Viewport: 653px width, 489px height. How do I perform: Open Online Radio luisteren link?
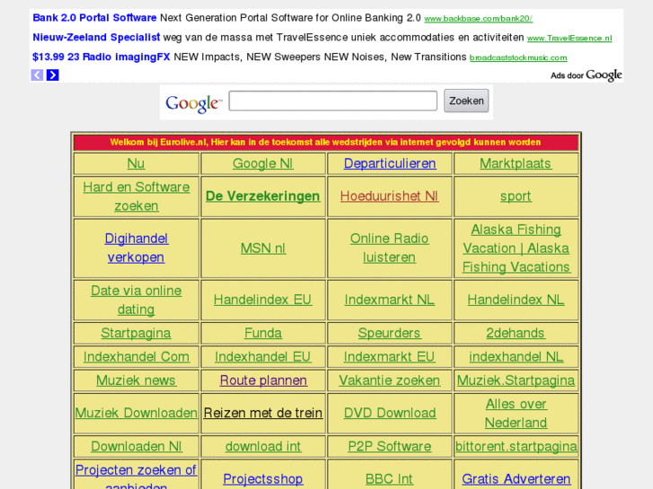coord(389,248)
